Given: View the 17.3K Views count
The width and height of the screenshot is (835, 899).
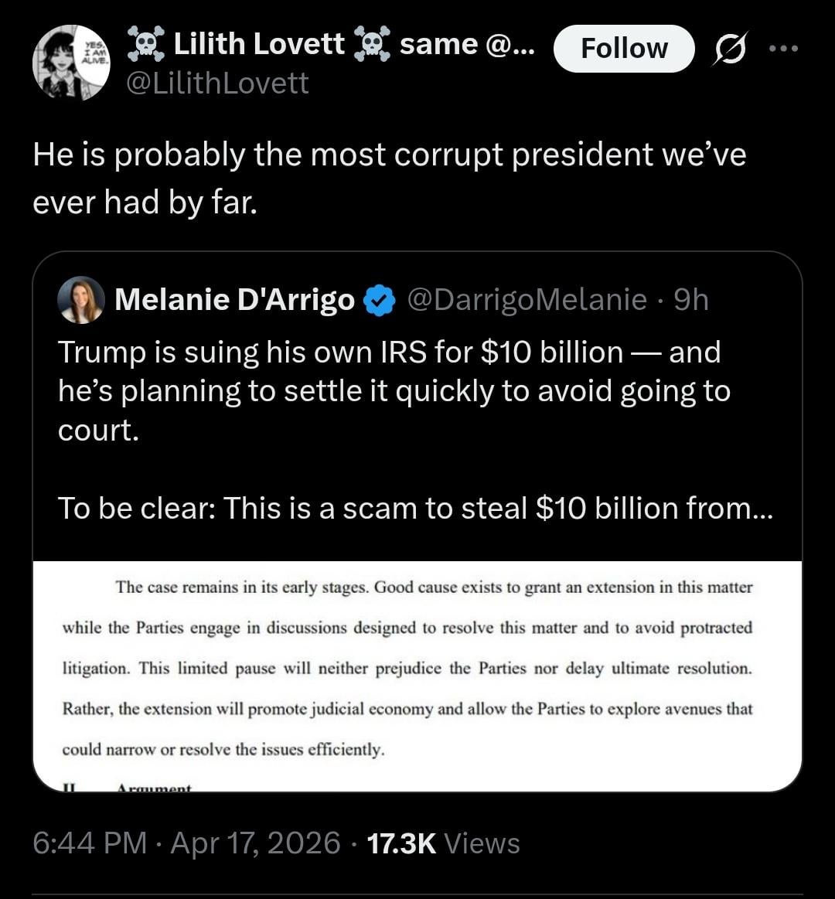Looking at the screenshot, I should (443, 843).
